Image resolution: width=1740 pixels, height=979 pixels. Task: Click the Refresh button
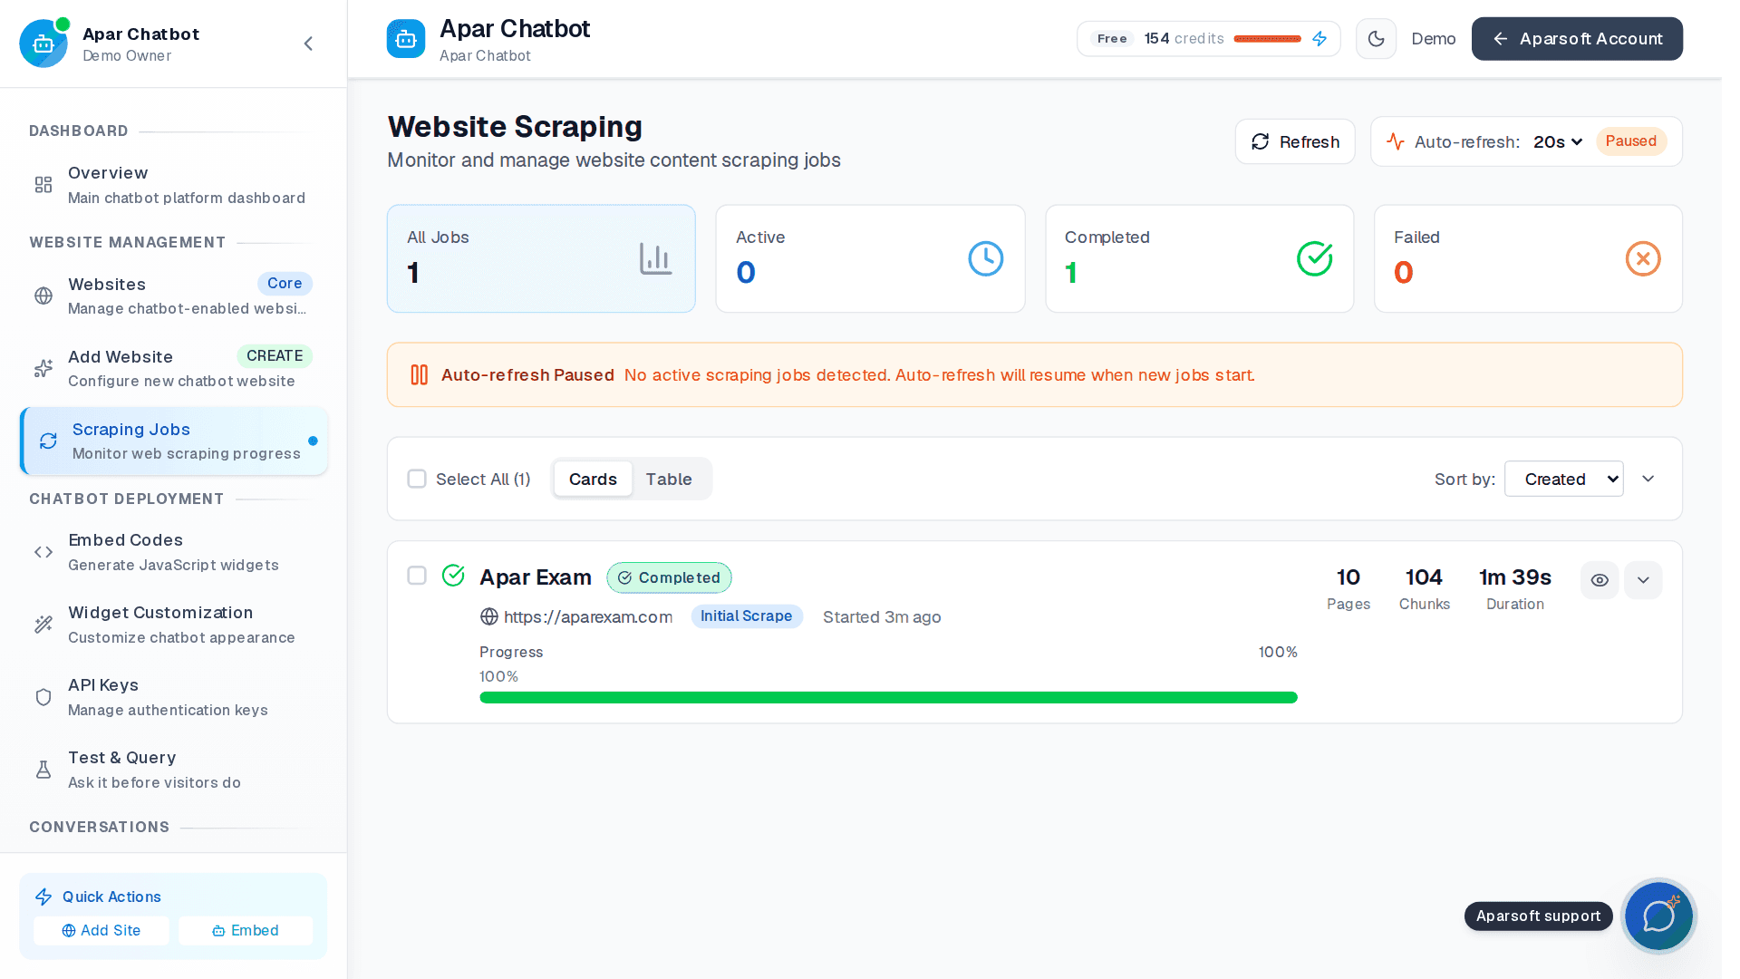1295,142
